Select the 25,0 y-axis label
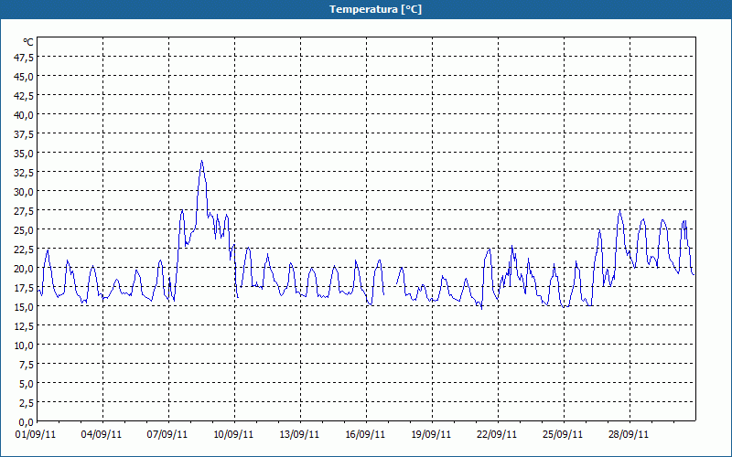Screen dimensions: 732x457 (24, 231)
